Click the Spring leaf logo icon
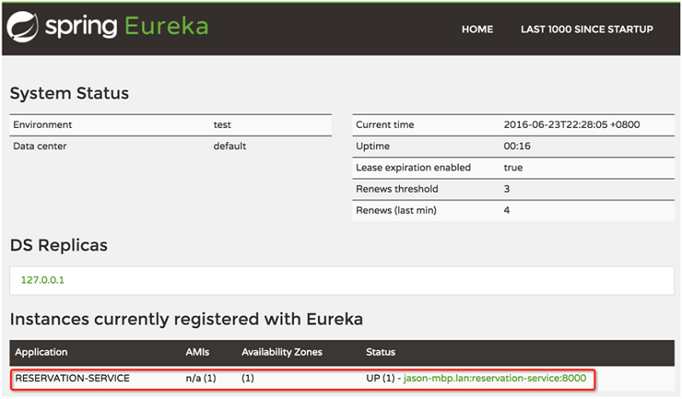The width and height of the screenshot is (682, 399). pyautogui.click(x=22, y=28)
